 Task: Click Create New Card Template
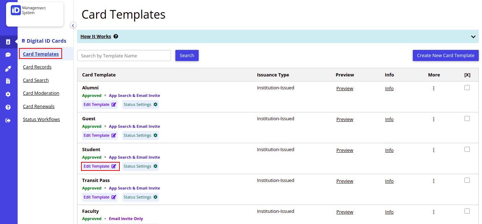click(x=445, y=55)
